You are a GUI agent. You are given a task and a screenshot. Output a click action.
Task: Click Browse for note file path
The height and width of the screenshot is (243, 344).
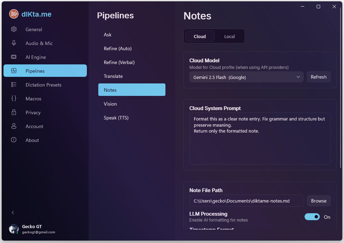[x=318, y=201]
